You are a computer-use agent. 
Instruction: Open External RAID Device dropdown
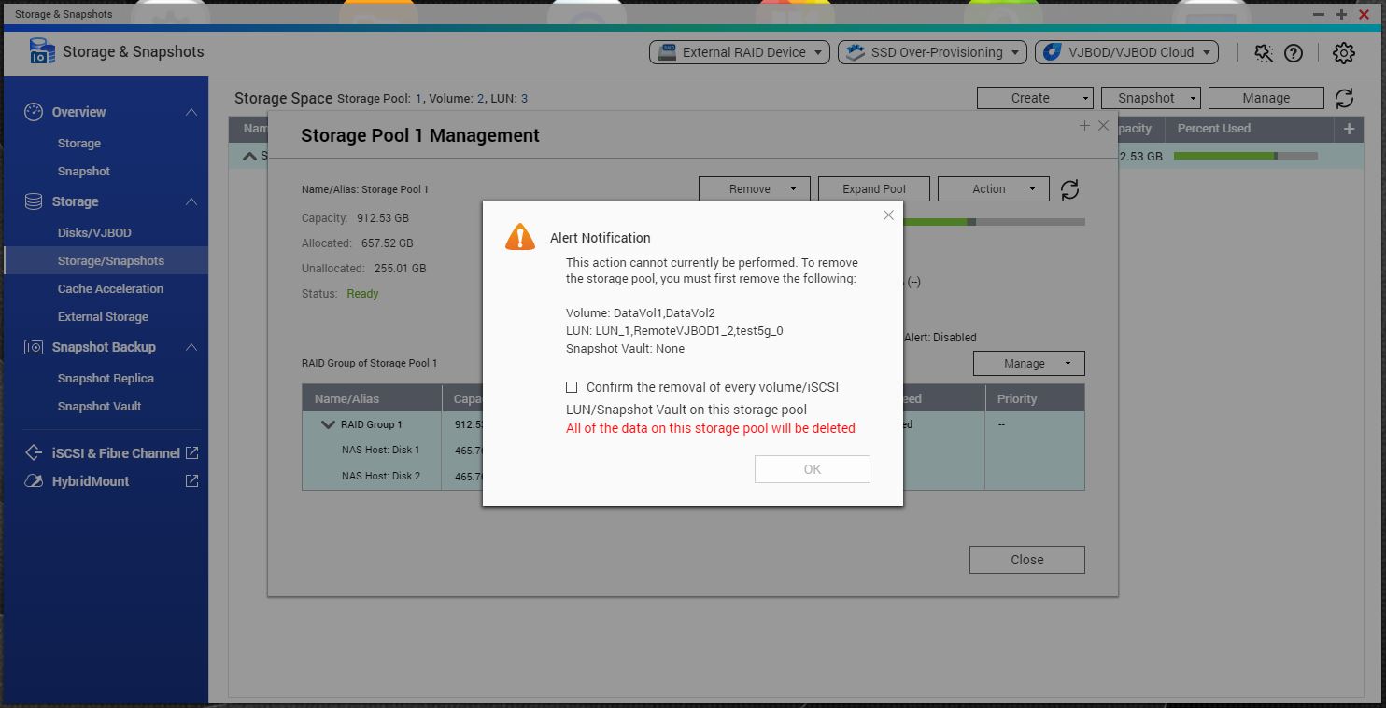[x=739, y=52]
